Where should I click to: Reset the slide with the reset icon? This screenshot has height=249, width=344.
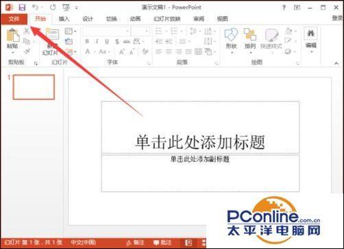69,42
